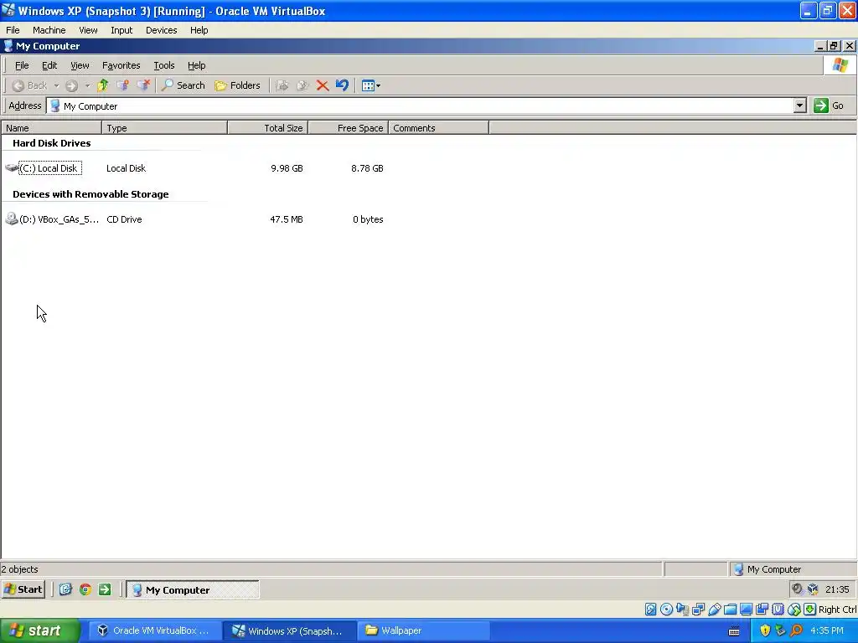Viewport: 858px width, 643px height.
Task: Switch to Oracle VM VirtualBox taskbar button
Action: pyautogui.click(x=154, y=630)
